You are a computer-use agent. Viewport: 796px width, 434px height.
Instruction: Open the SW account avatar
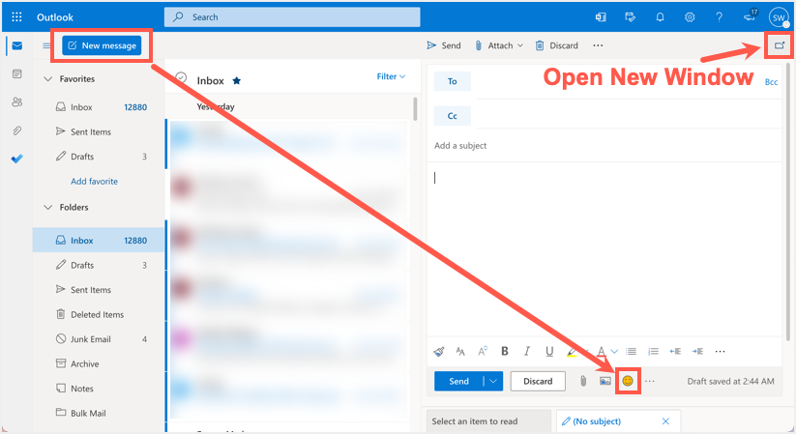tap(779, 17)
